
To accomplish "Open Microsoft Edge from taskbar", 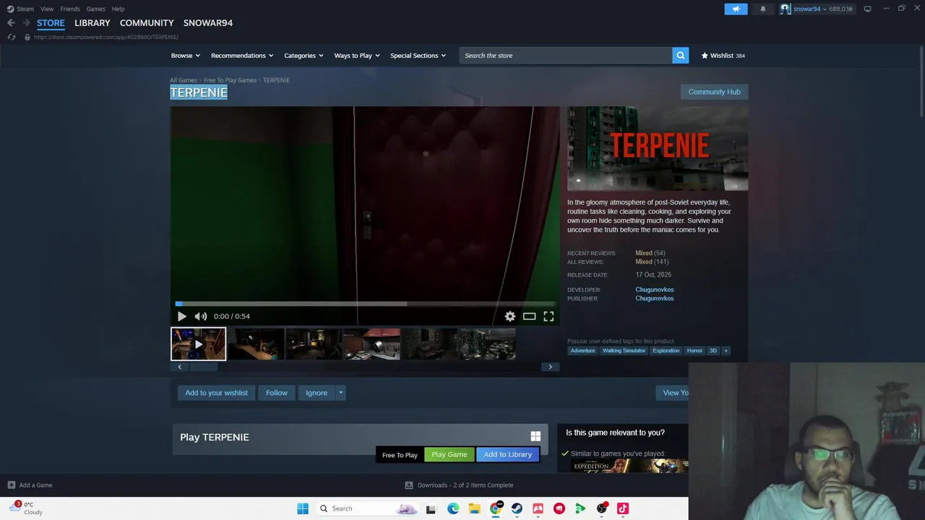I will coord(453,508).
